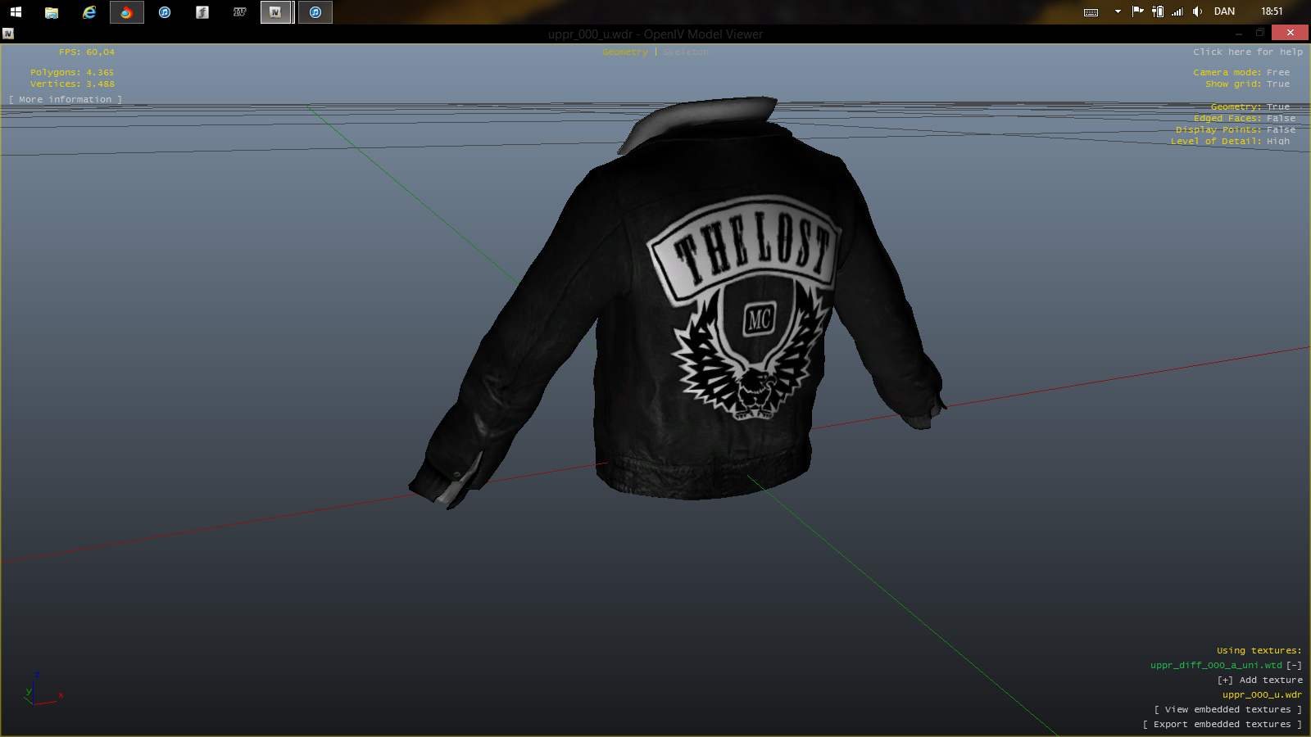1311x737 pixels.
Task: Click the XYZ axis orientation gizmo
Action: (43, 690)
